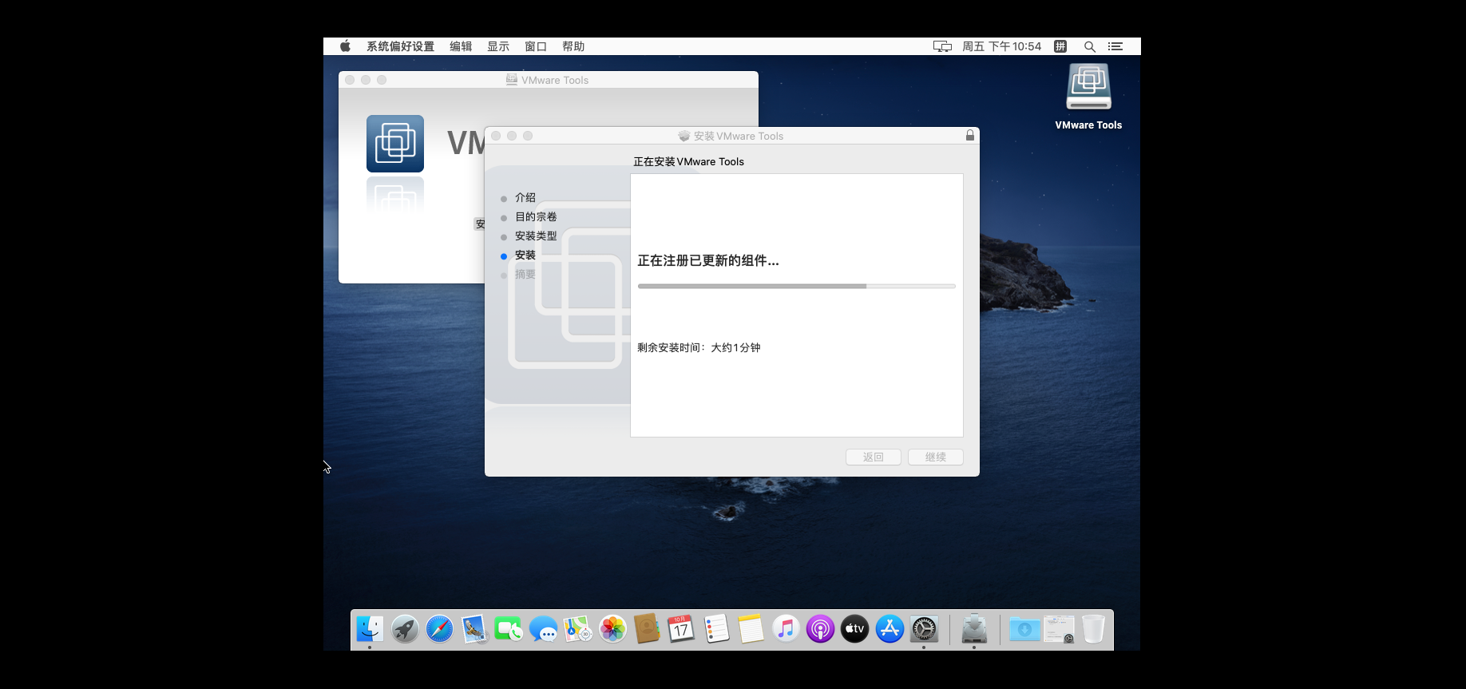This screenshot has width=1466, height=689.
Task: Open Notes from the Dock
Action: click(x=751, y=629)
